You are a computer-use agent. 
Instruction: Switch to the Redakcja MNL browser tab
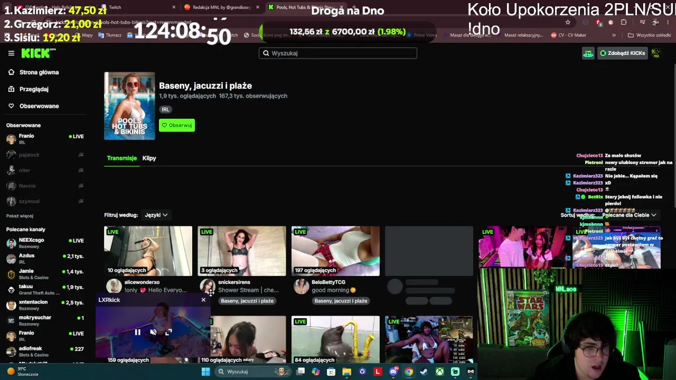tap(222, 7)
